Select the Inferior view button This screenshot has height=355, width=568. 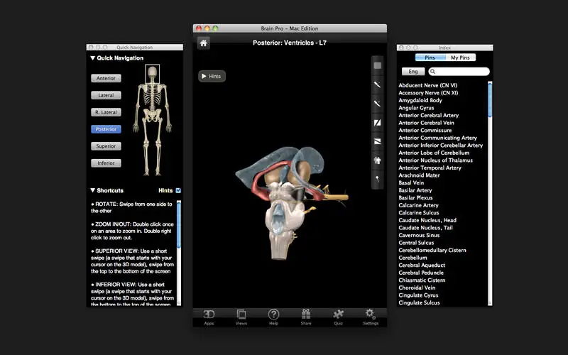click(x=106, y=163)
